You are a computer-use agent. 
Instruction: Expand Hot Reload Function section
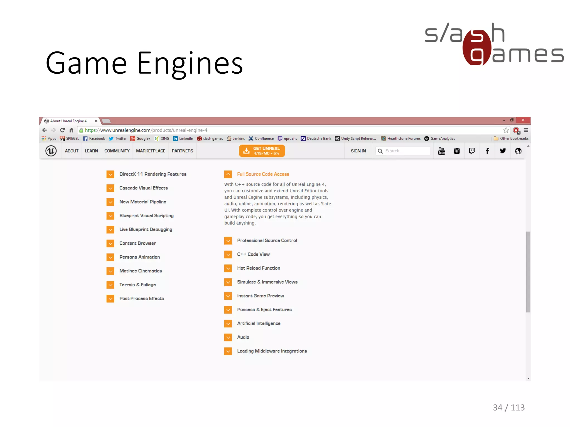[x=228, y=268]
